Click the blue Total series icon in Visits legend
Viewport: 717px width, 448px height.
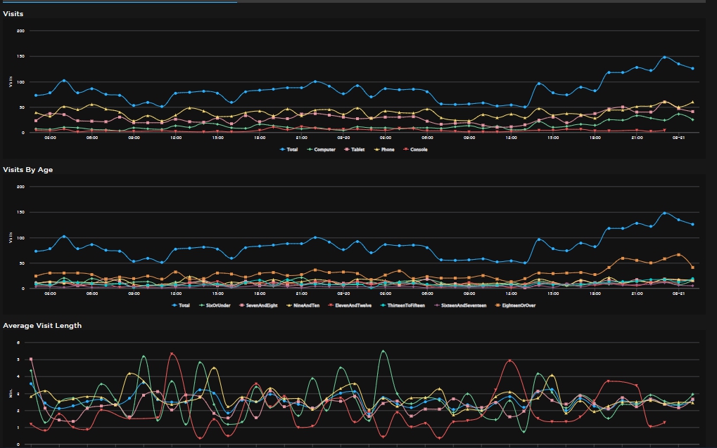[283, 150]
